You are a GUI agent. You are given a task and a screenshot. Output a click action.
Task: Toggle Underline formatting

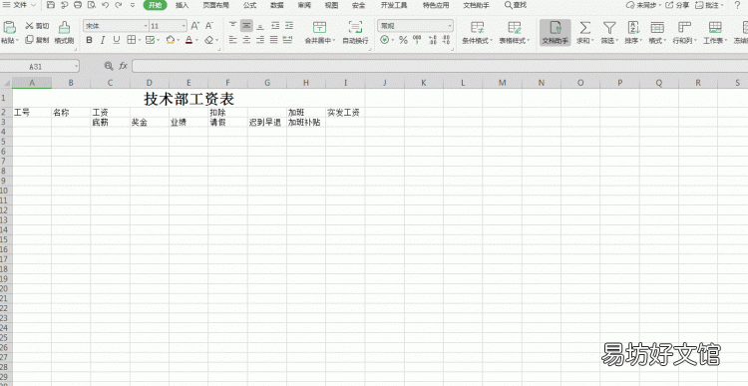tap(117, 40)
